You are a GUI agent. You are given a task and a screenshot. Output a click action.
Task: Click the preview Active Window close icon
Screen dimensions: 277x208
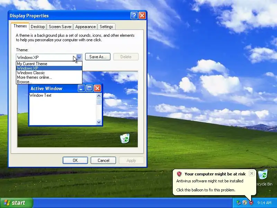click(x=97, y=88)
